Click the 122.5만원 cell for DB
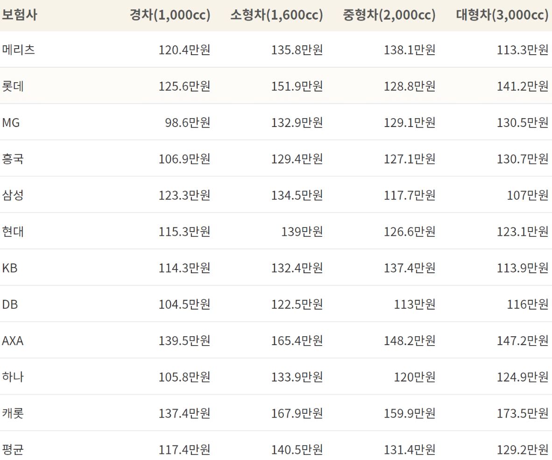Viewport: 552px width, 460px height. click(297, 304)
